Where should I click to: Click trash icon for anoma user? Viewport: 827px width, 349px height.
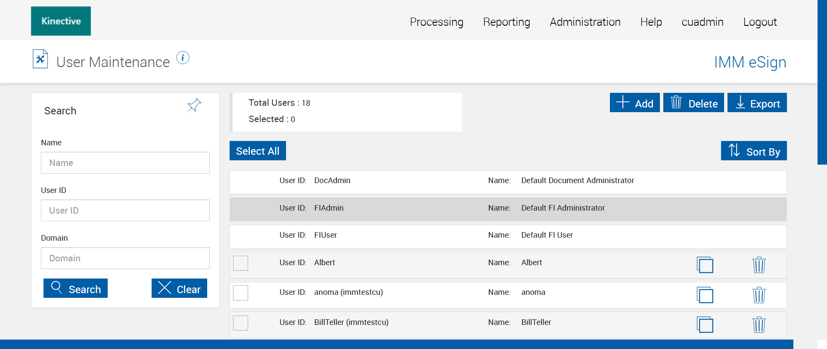tap(759, 295)
